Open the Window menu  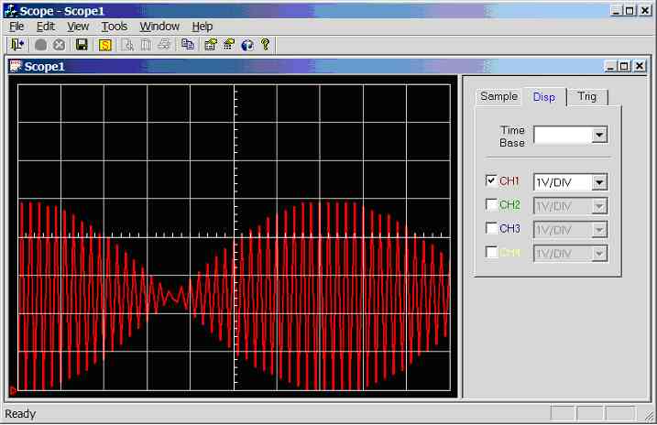pyautogui.click(x=159, y=27)
